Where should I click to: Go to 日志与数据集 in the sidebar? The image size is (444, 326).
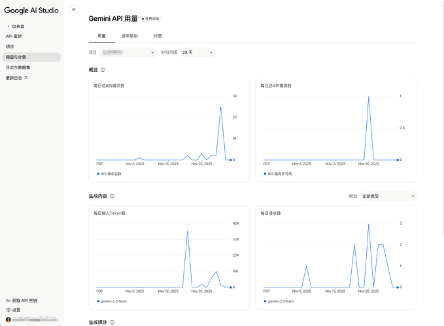tap(18, 67)
